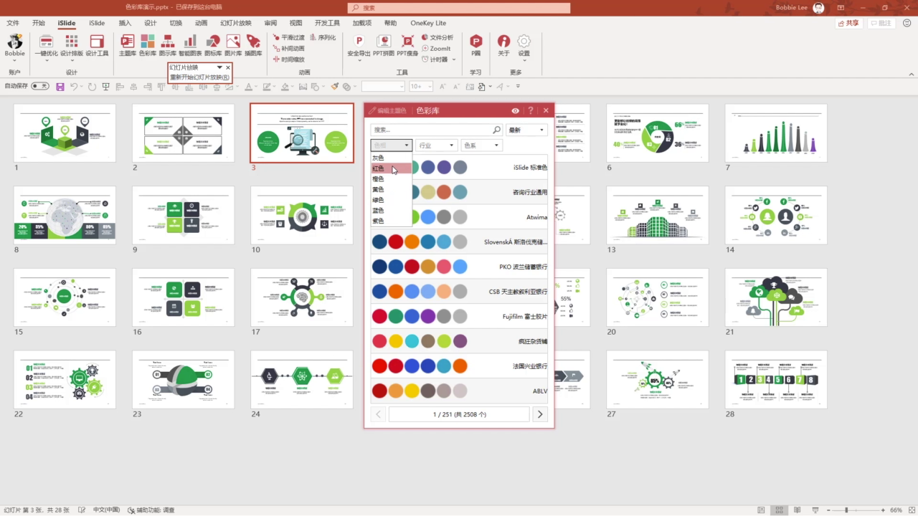Open the 最新 sort order dropdown
Screen dimensions: 918x516
(526, 130)
